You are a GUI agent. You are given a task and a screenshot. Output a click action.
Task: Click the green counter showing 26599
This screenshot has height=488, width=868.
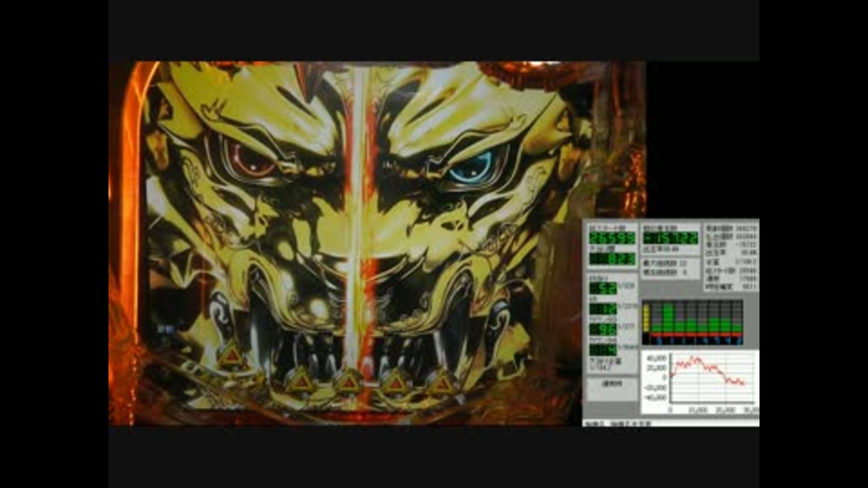tap(612, 238)
